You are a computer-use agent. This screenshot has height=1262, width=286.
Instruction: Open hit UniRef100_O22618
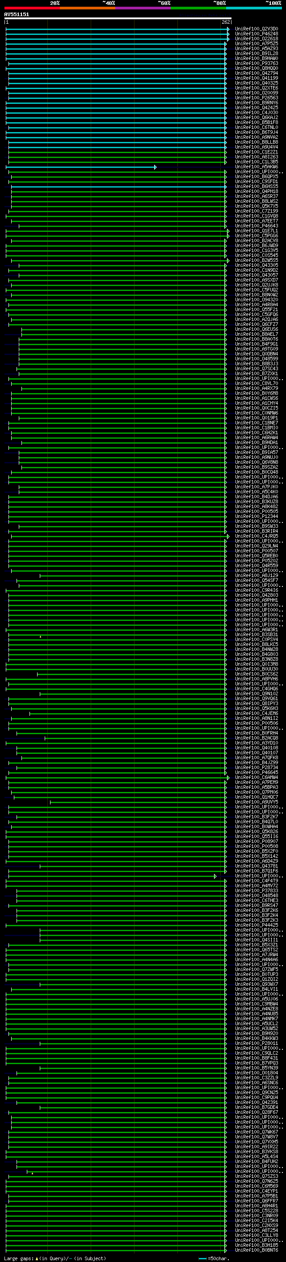click(x=257, y=39)
